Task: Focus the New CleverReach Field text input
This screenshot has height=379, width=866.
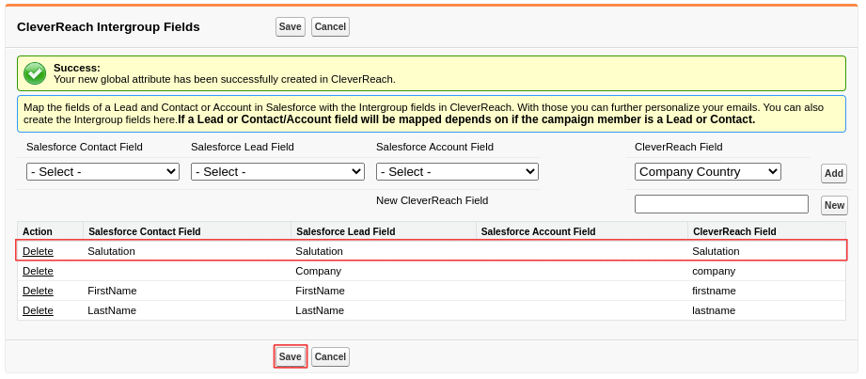Action: [722, 204]
